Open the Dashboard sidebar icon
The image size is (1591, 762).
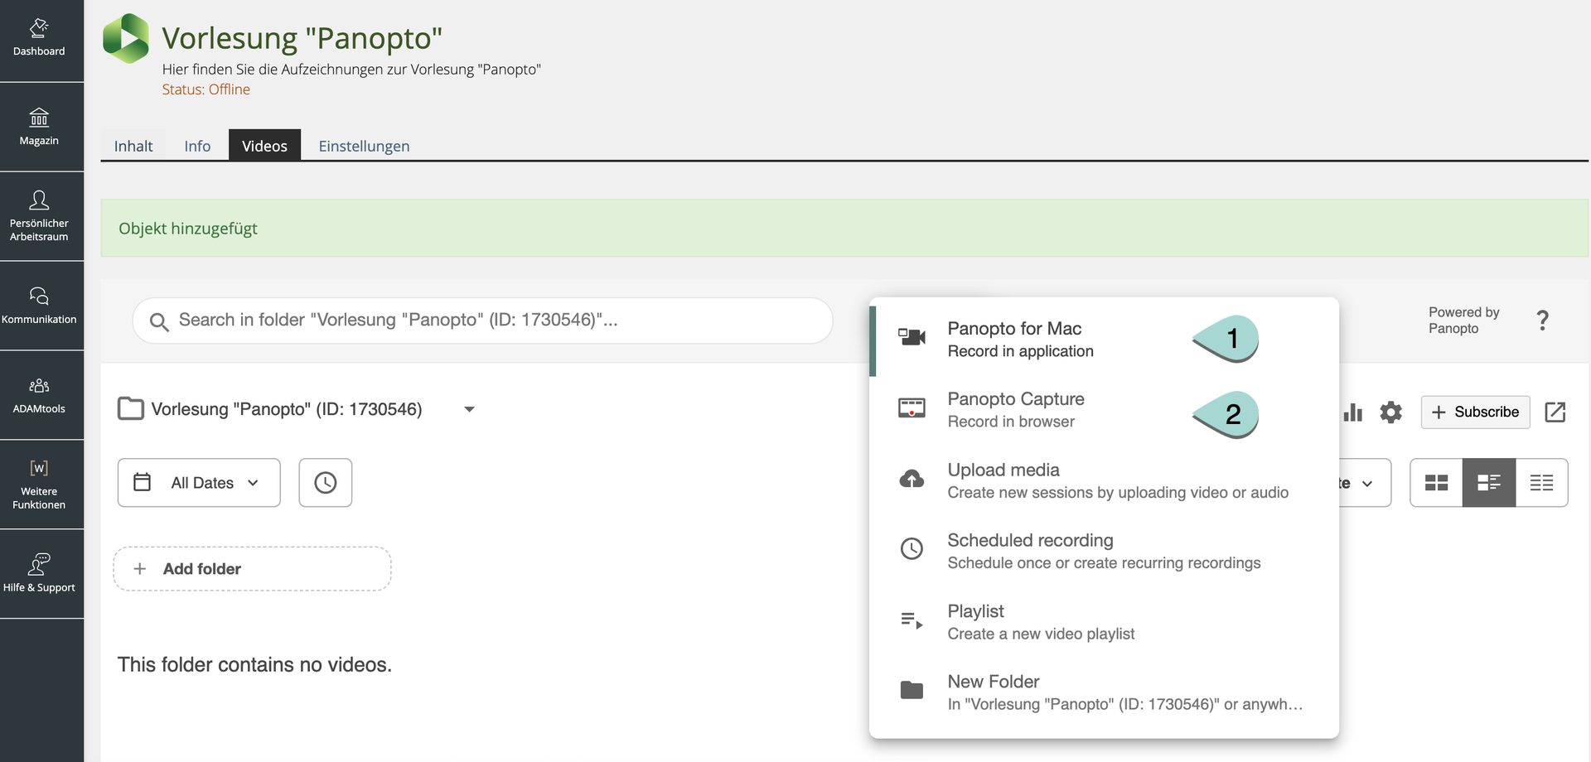click(x=39, y=39)
